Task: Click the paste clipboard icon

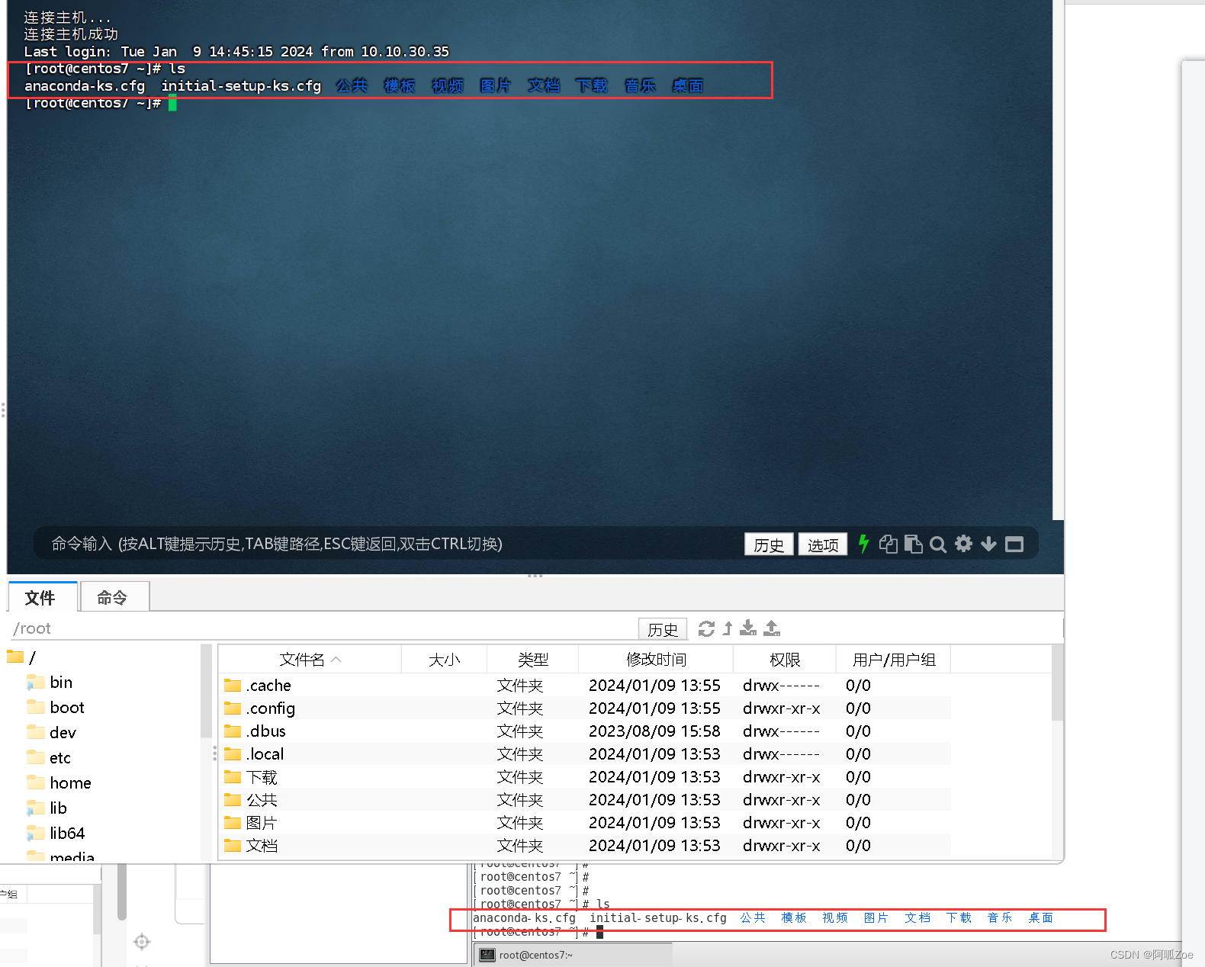Action: (913, 544)
